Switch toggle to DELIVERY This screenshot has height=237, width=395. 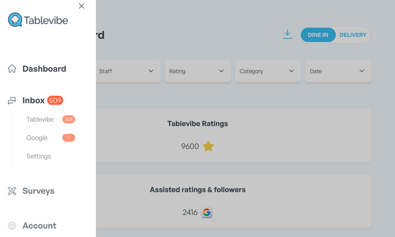[353, 35]
